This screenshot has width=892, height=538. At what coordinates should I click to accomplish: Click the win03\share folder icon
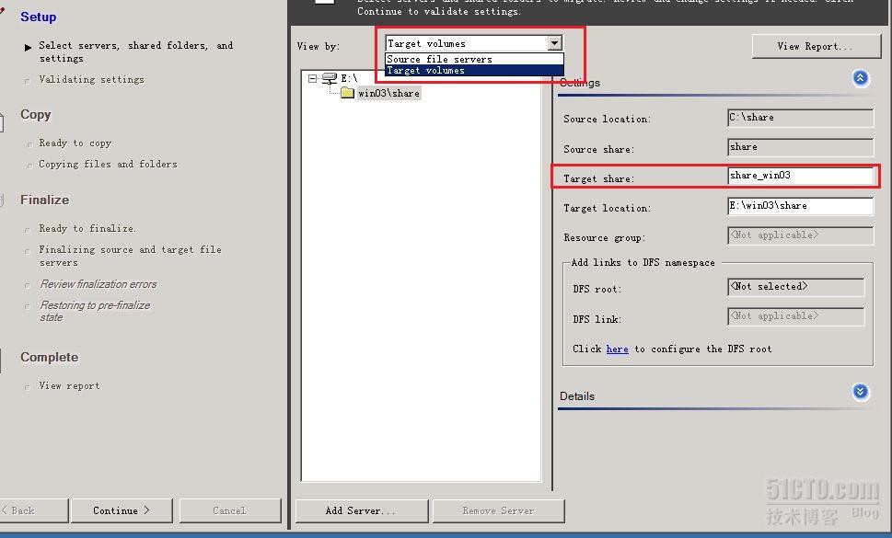coord(347,94)
